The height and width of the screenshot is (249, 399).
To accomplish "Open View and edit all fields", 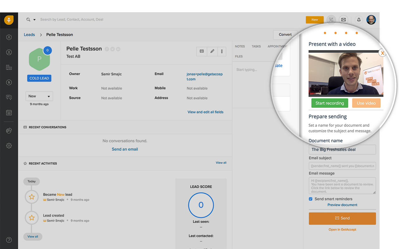I will [x=205, y=112].
